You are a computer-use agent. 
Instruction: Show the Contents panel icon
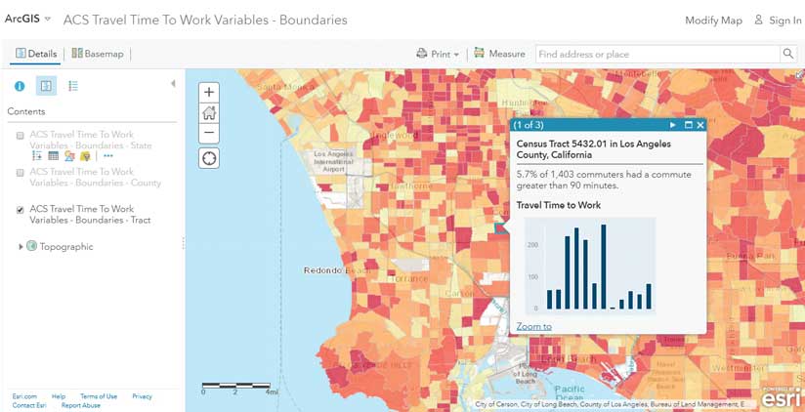[x=46, y=86]
